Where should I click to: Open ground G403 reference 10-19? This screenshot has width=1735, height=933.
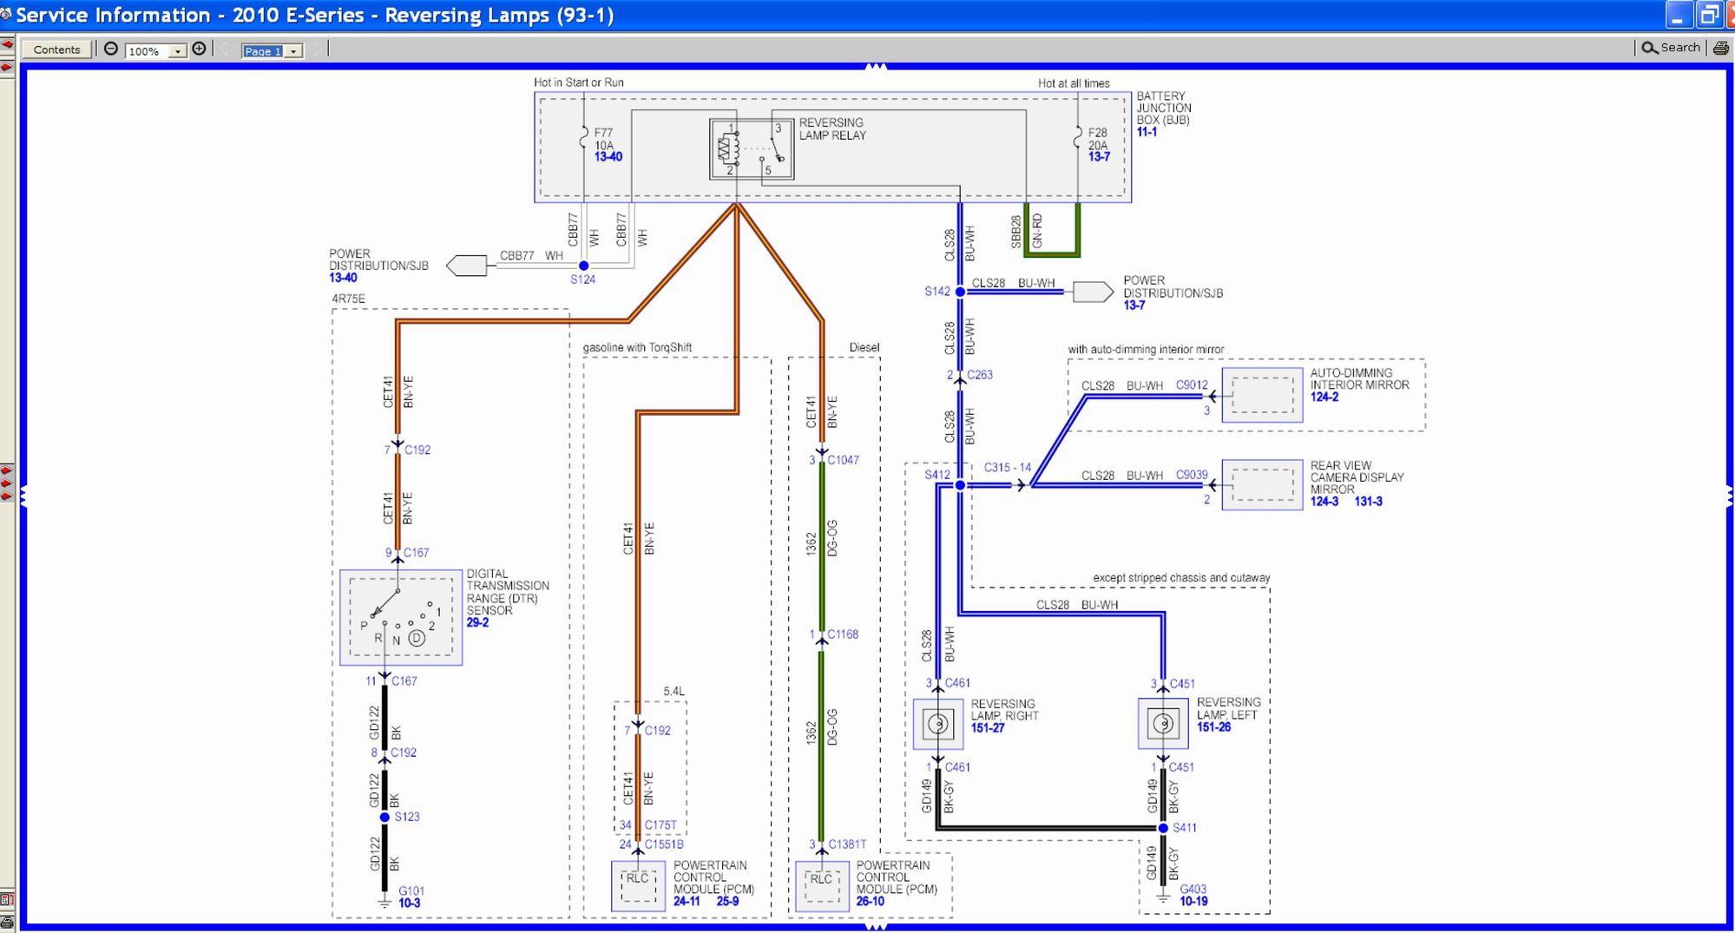[x=1193, y=902]
